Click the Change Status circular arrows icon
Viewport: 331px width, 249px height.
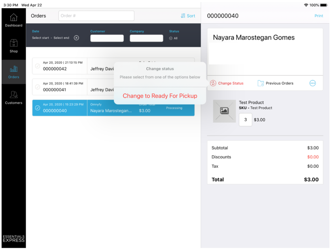click(213, 83)
